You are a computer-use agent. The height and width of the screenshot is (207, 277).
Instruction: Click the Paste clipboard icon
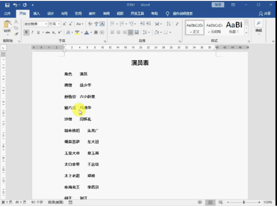pos(7,25)
